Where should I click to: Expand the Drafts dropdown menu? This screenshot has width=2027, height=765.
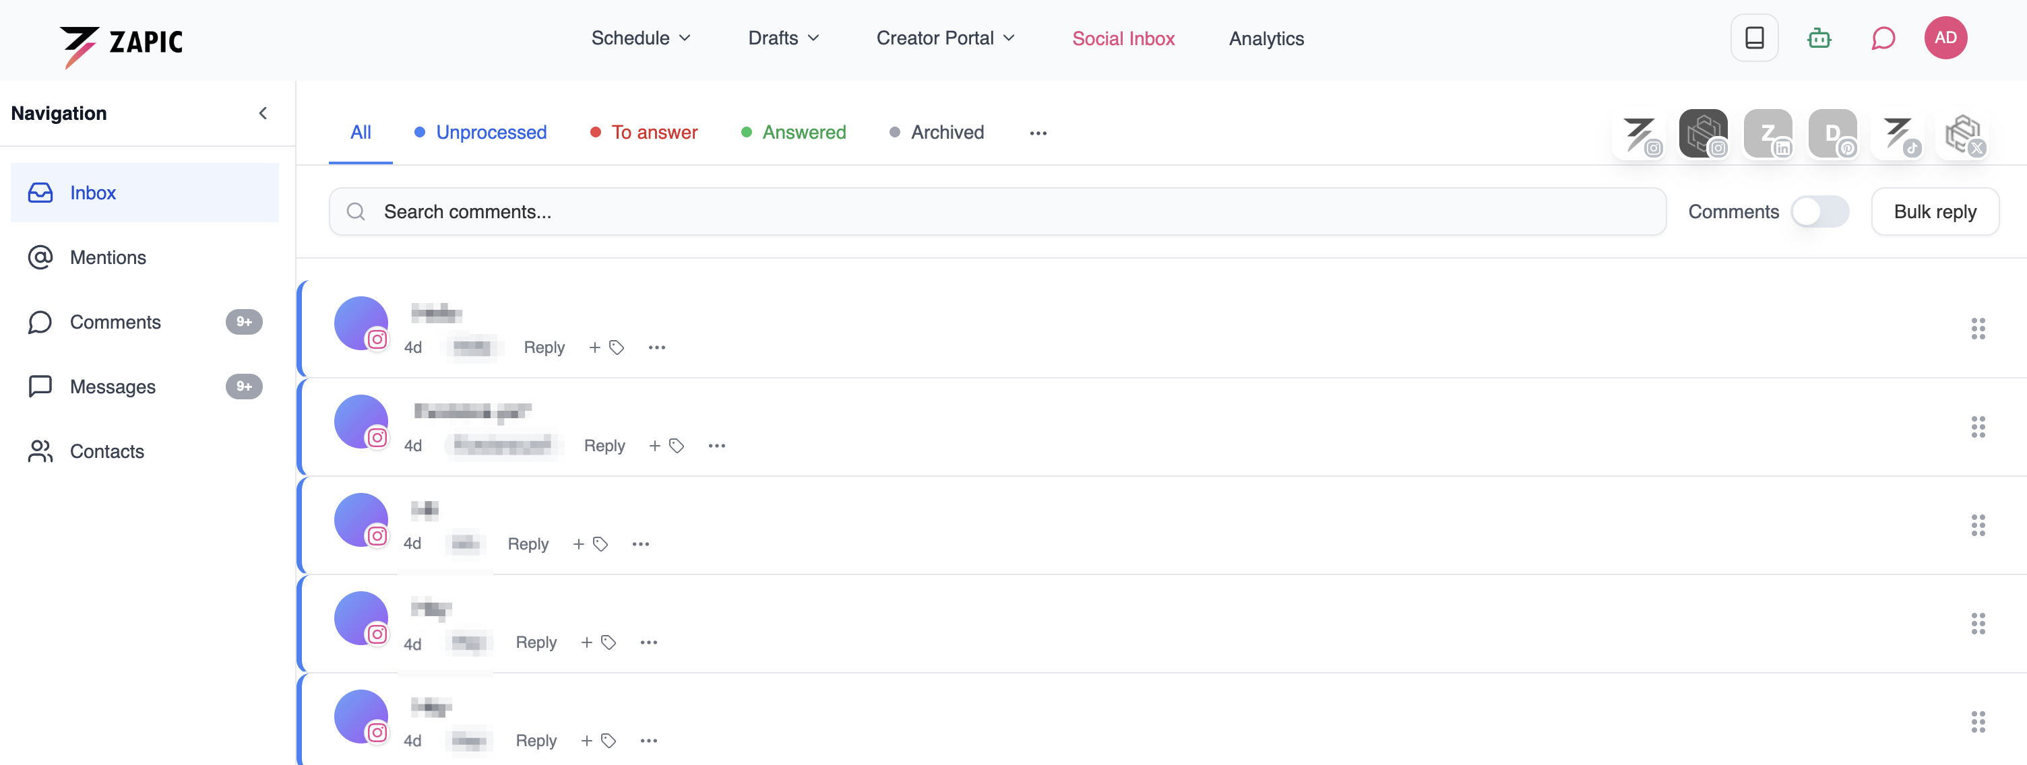click(x=782, y=38)
